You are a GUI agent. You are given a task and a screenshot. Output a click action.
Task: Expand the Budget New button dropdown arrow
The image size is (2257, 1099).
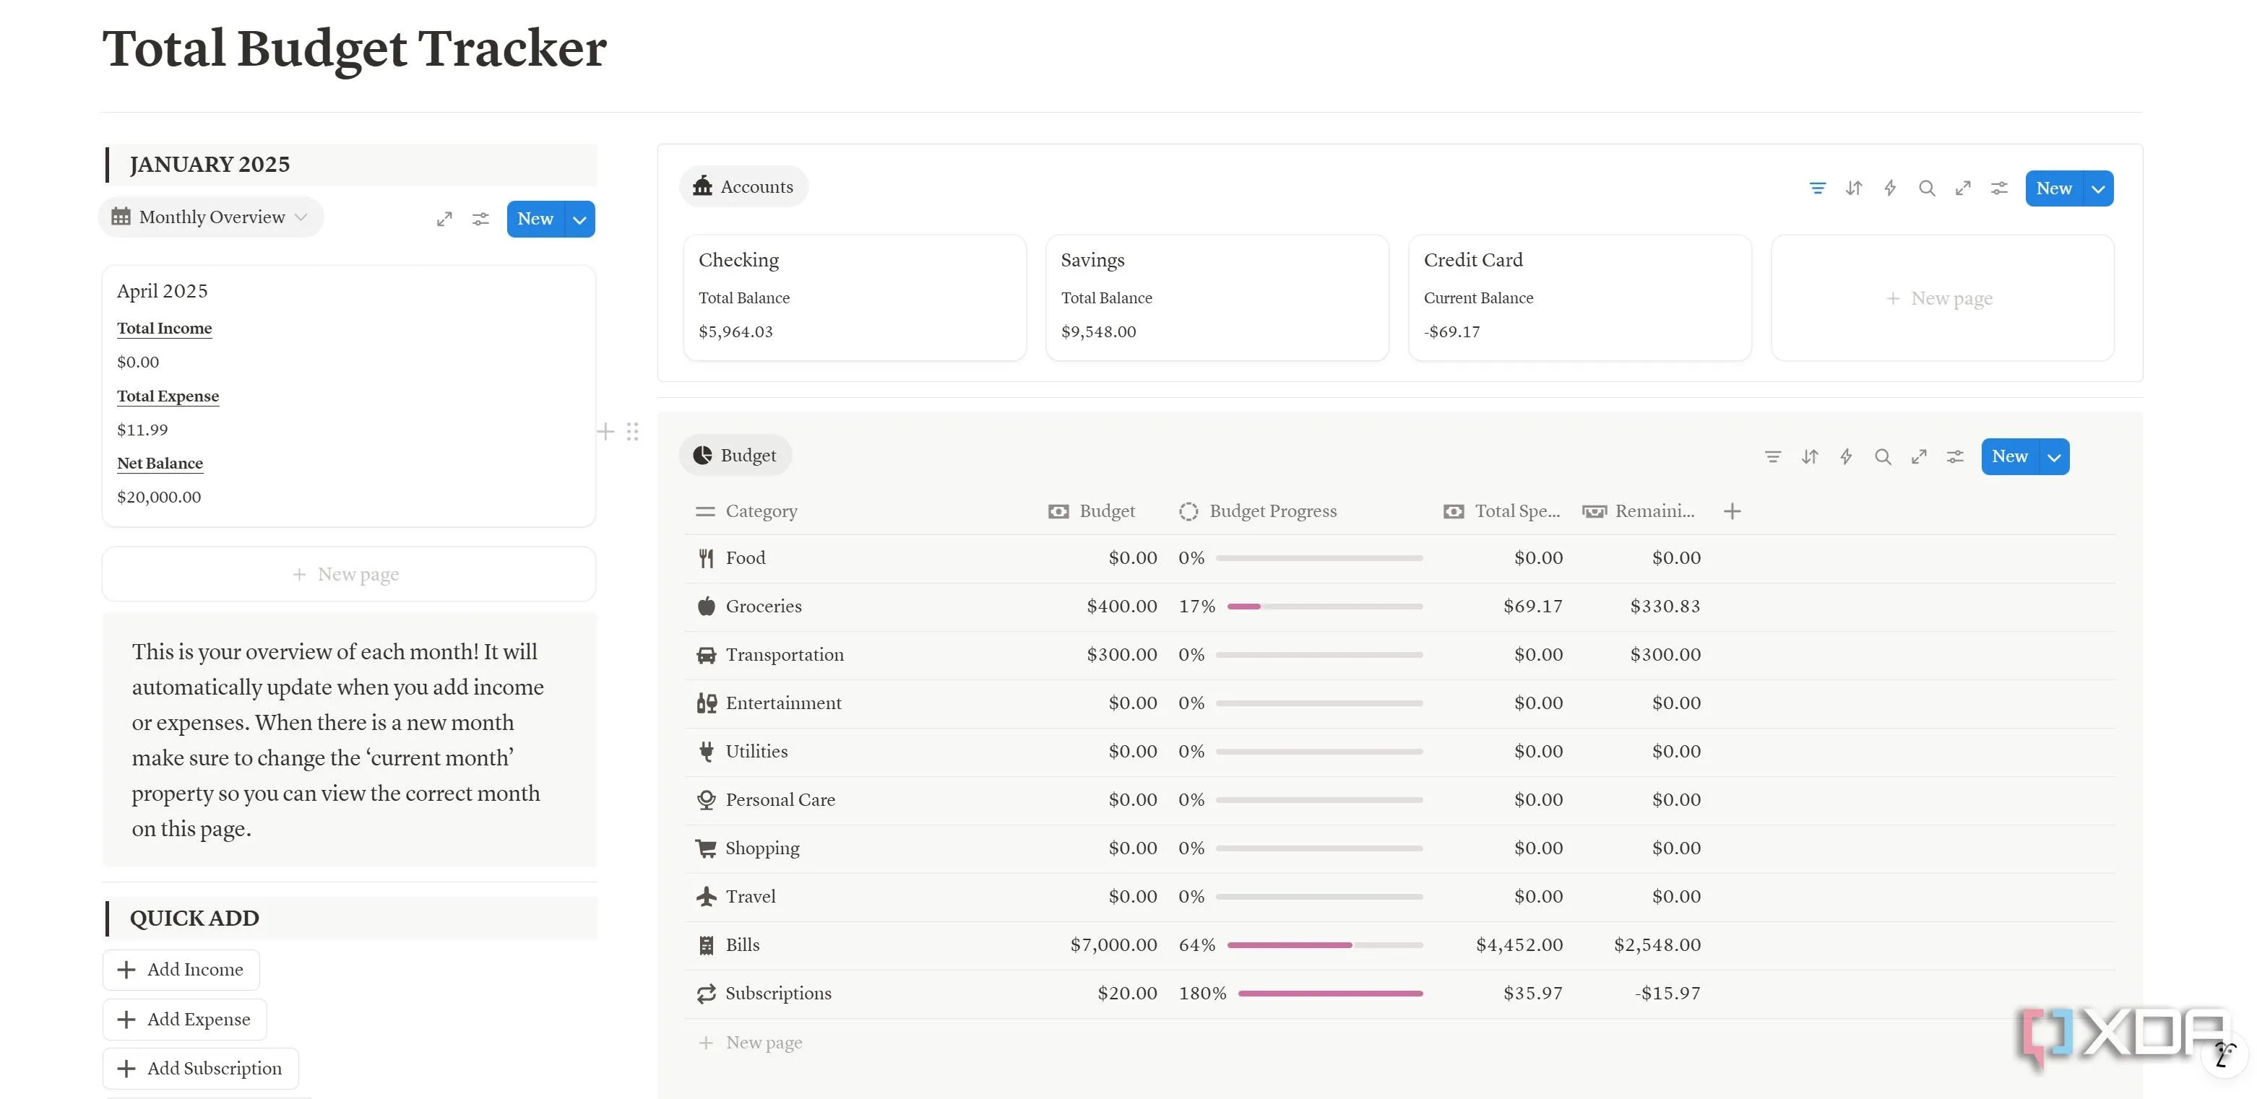click(x=2054, y=457)
